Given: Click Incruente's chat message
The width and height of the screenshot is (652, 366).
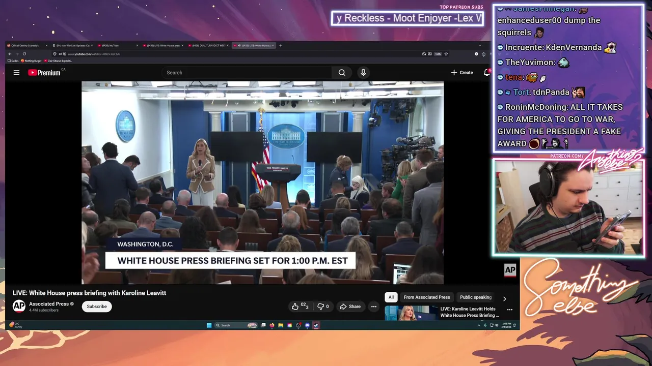Looking at the screenshot, I should [557, 47].
